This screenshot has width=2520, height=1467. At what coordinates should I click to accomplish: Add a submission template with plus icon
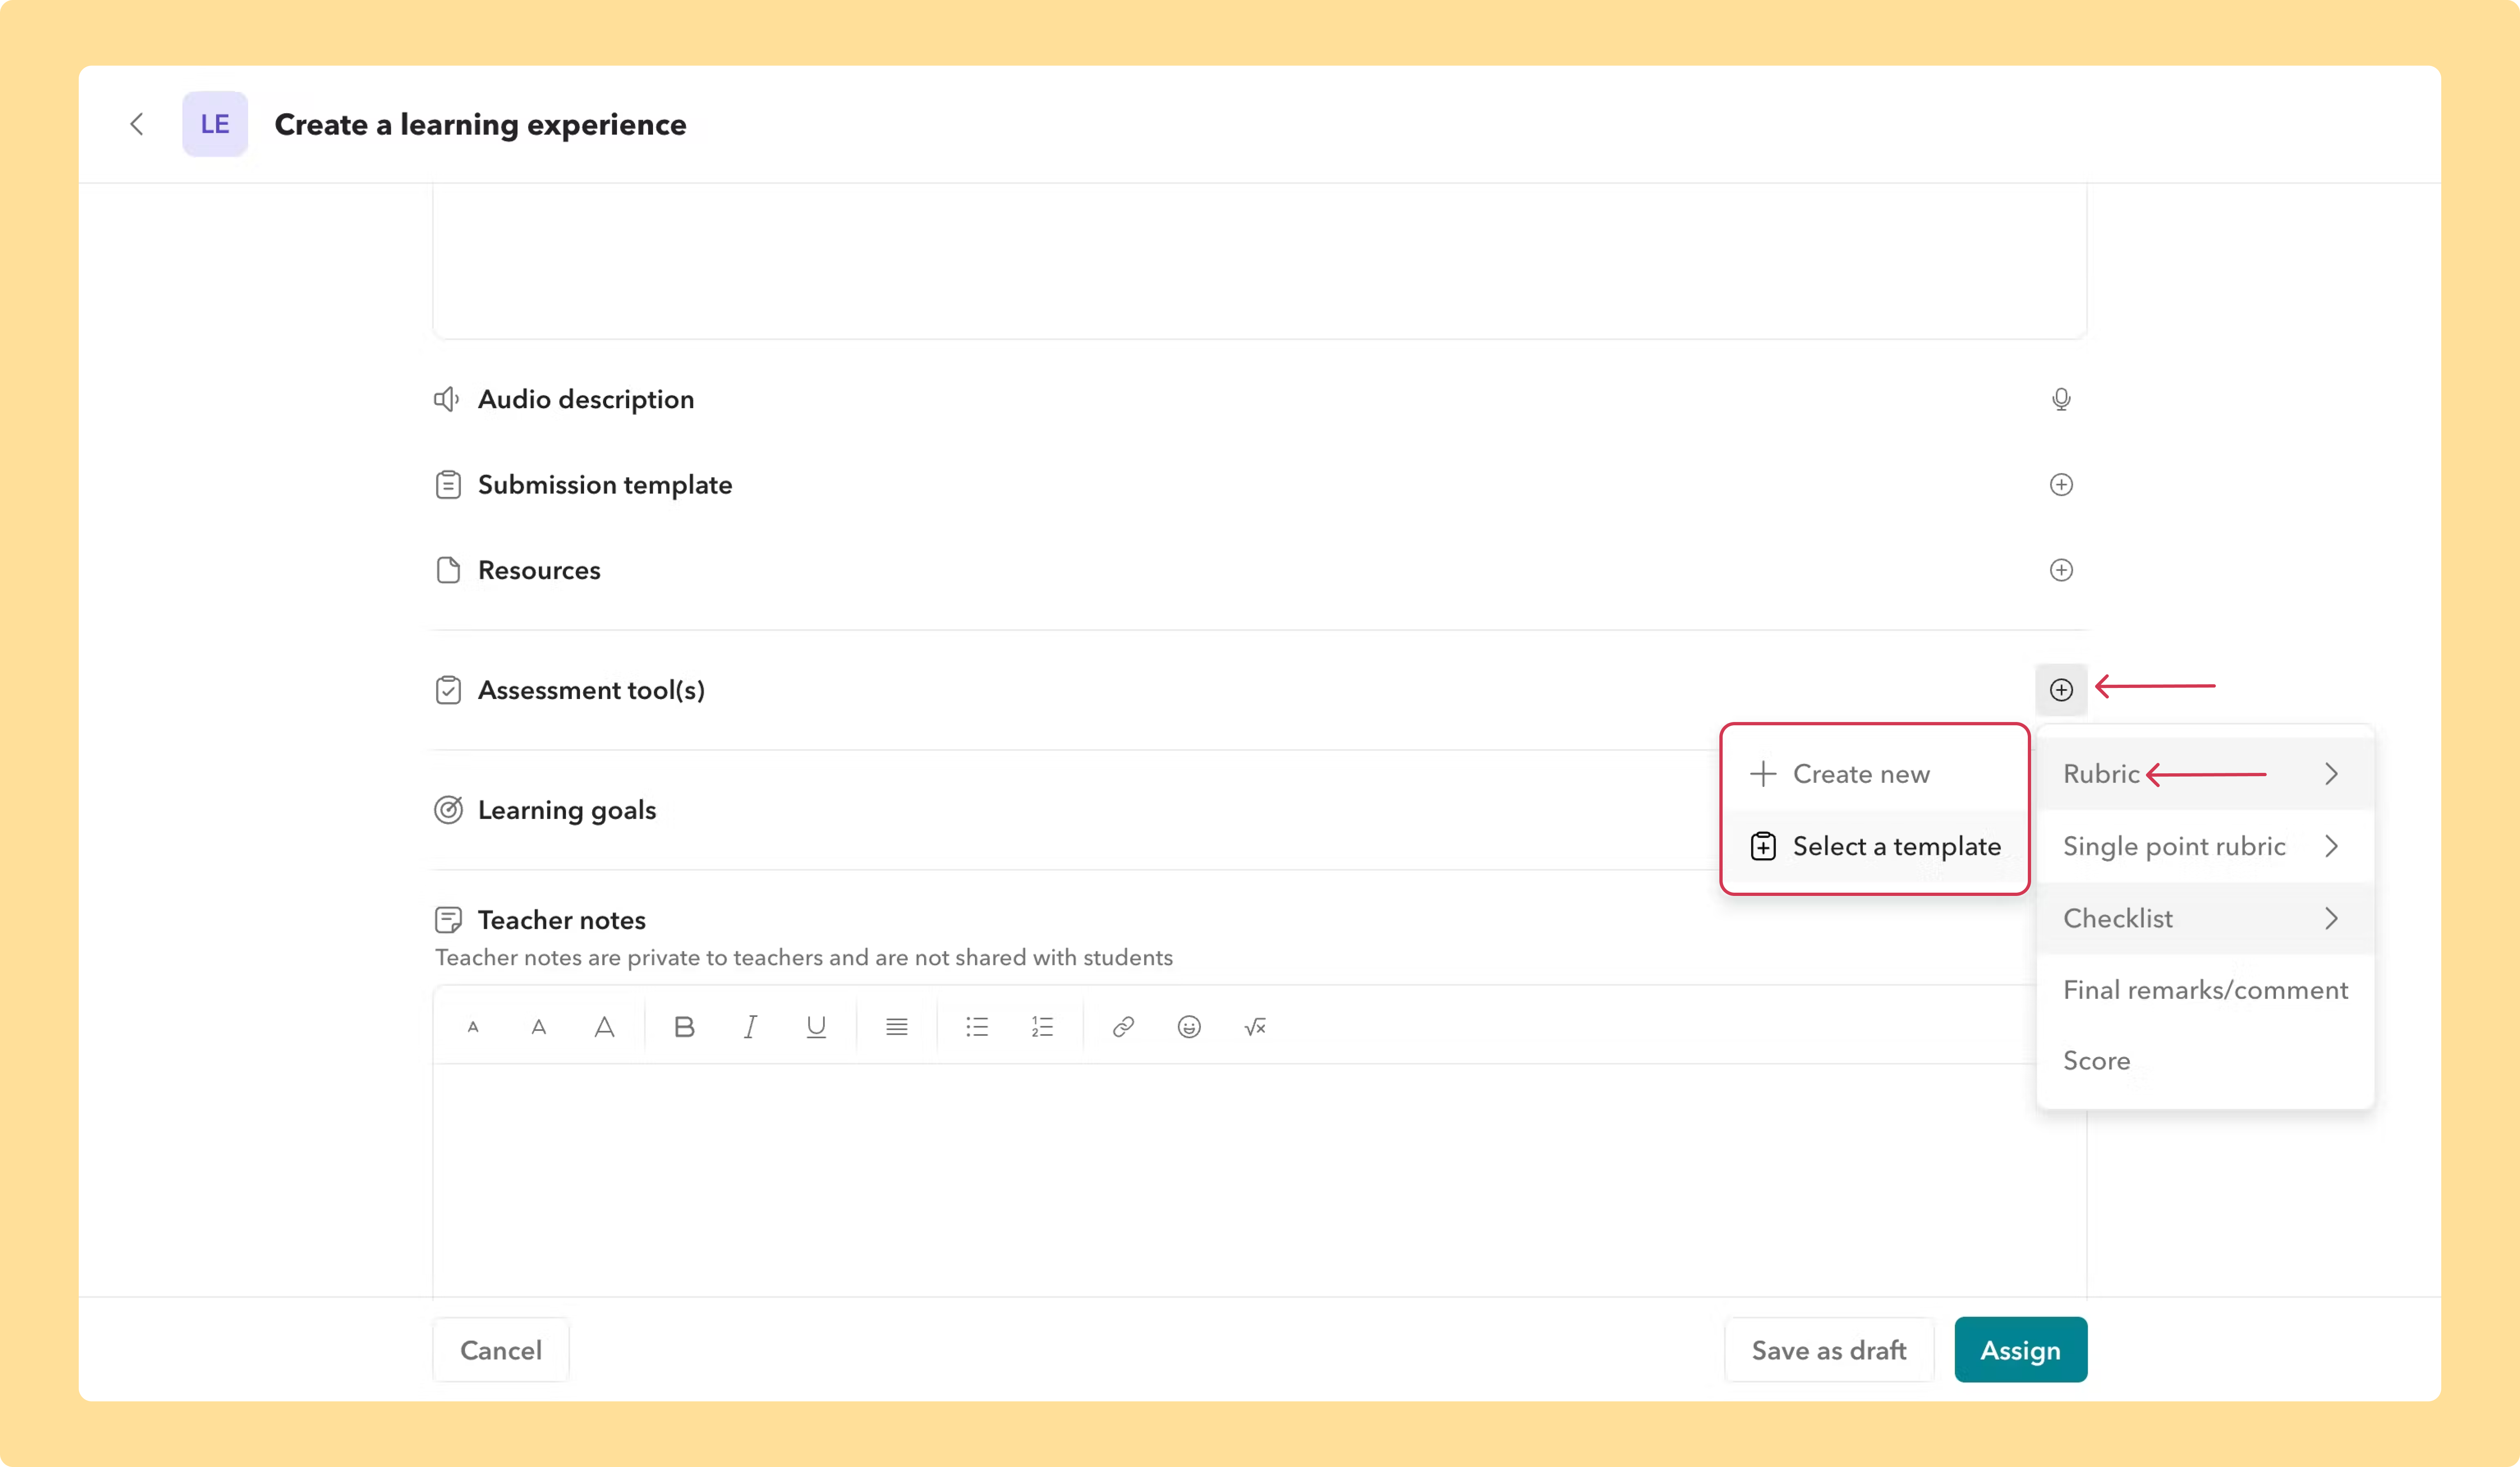point(2061,485)
